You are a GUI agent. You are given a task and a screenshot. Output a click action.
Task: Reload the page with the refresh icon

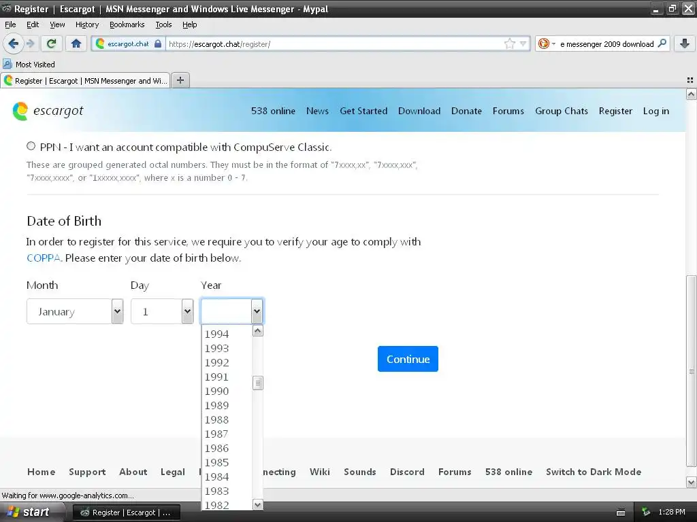[52, 43]
